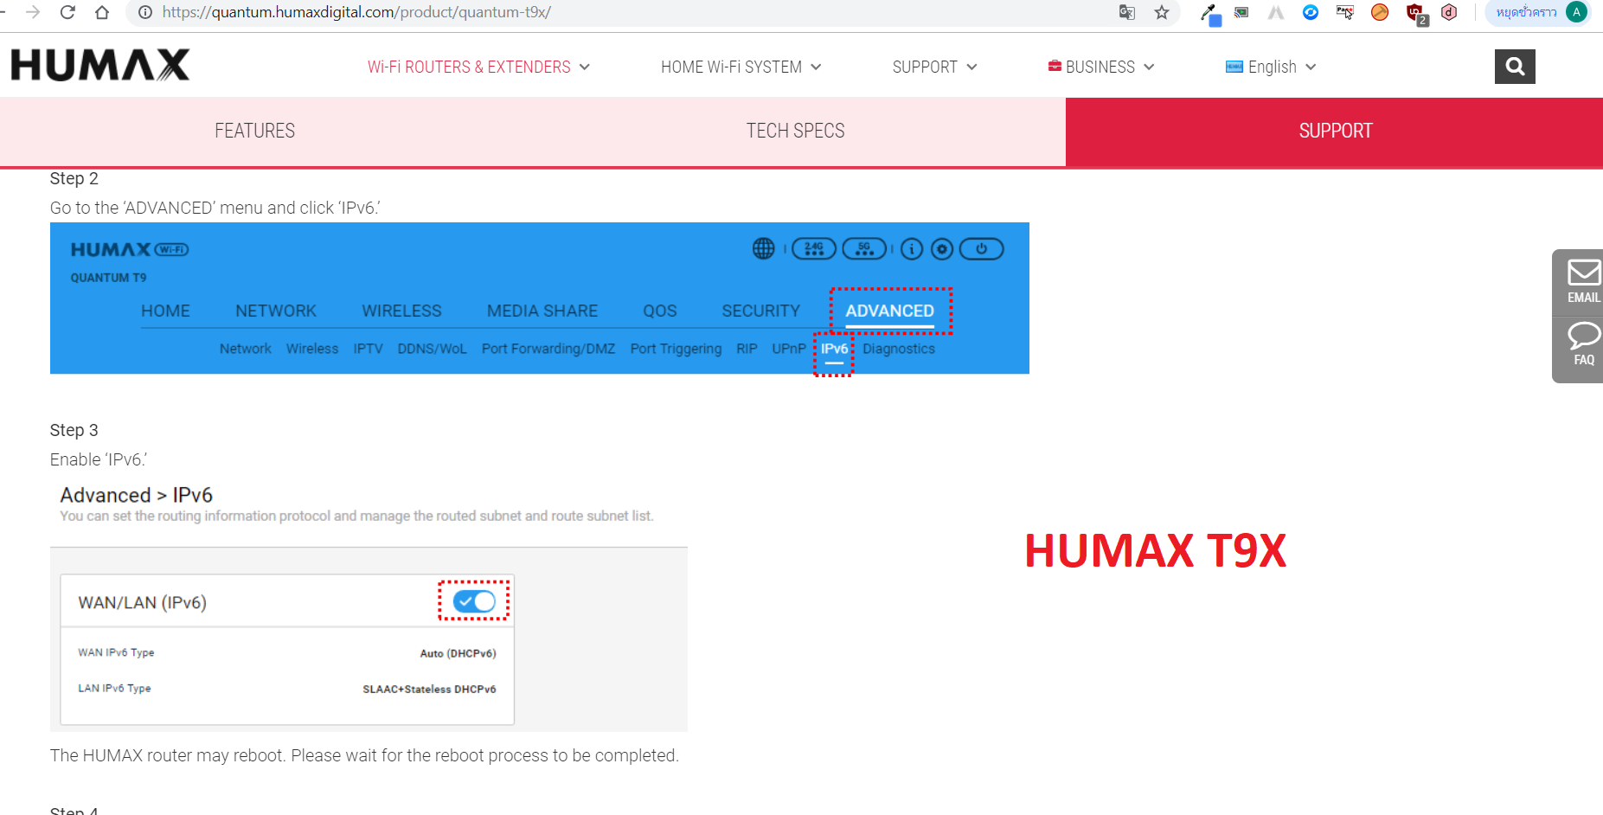Click the 'LAN IPv6 Type' label

[114, 688]
